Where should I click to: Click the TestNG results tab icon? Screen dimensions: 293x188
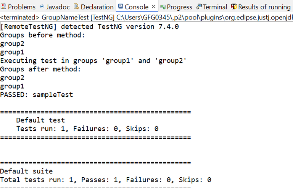click(x=234, y=7)
